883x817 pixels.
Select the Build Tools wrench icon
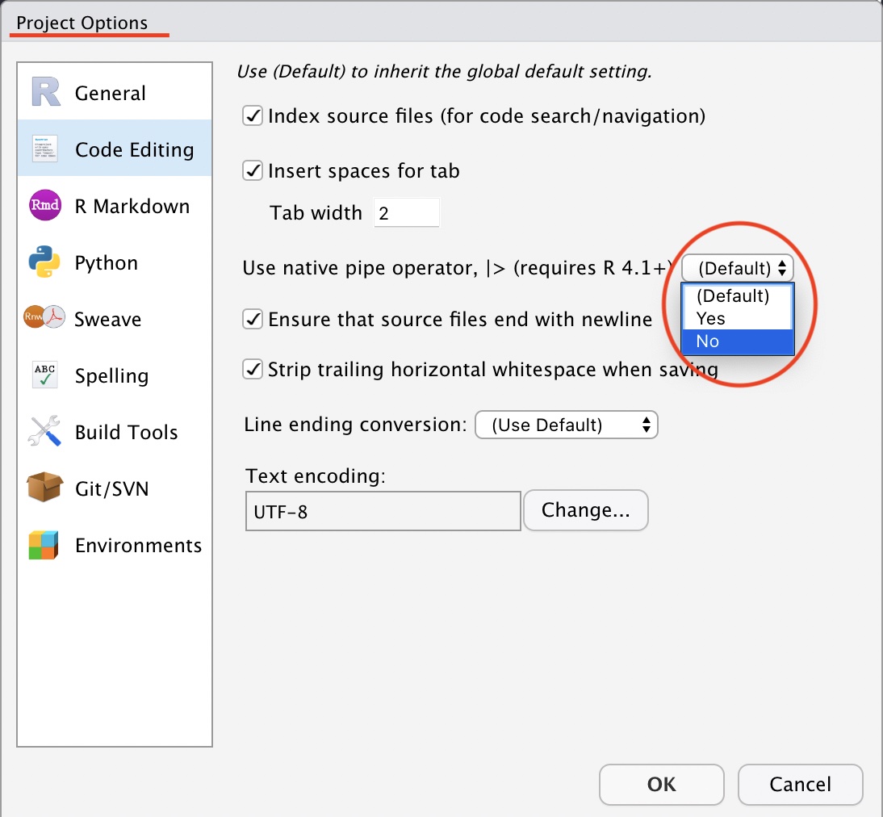[x=45, y=431]
